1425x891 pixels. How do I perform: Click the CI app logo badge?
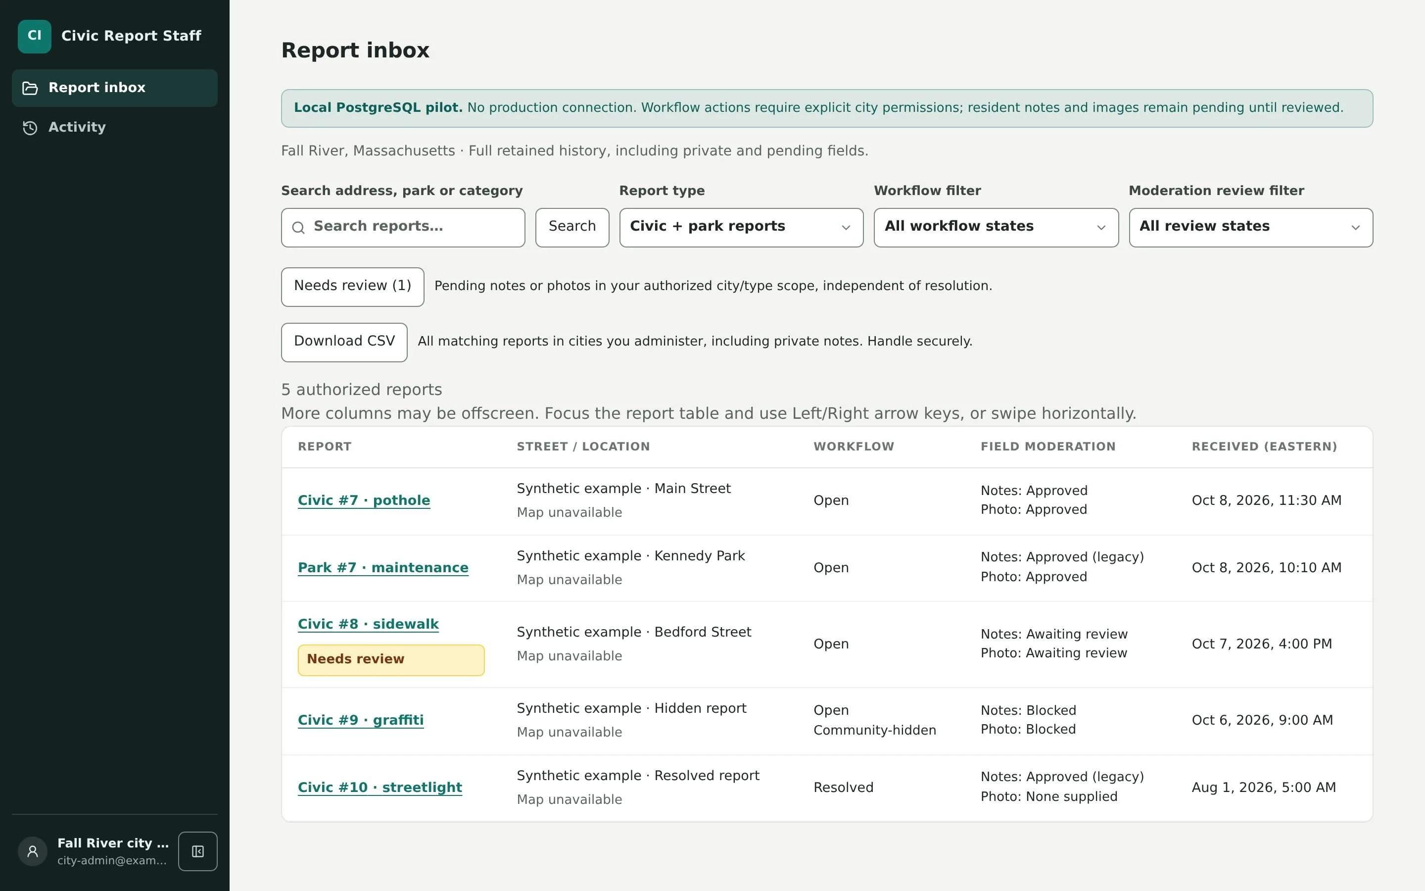34,36
